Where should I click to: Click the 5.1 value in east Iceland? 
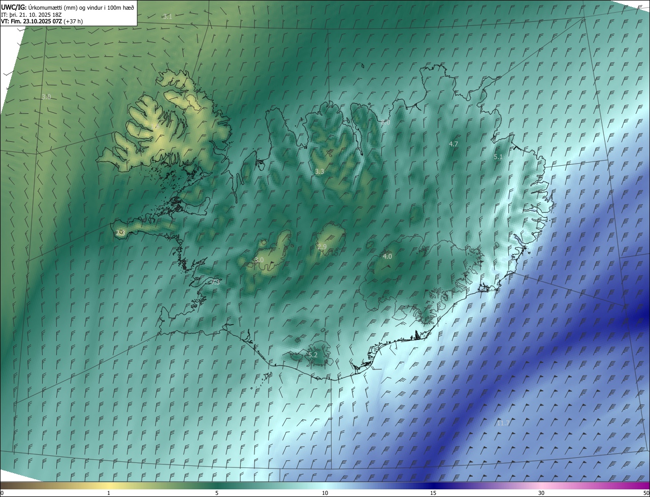498,157
